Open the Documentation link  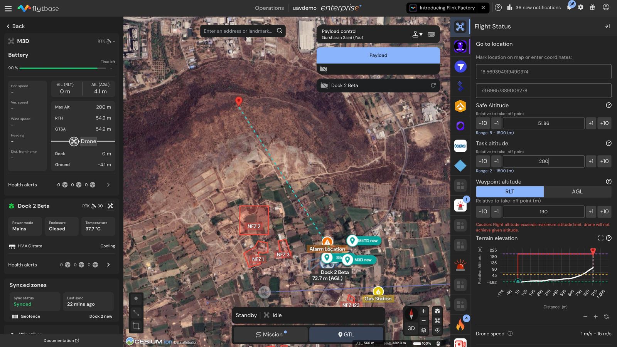click(x=61, y=340)
